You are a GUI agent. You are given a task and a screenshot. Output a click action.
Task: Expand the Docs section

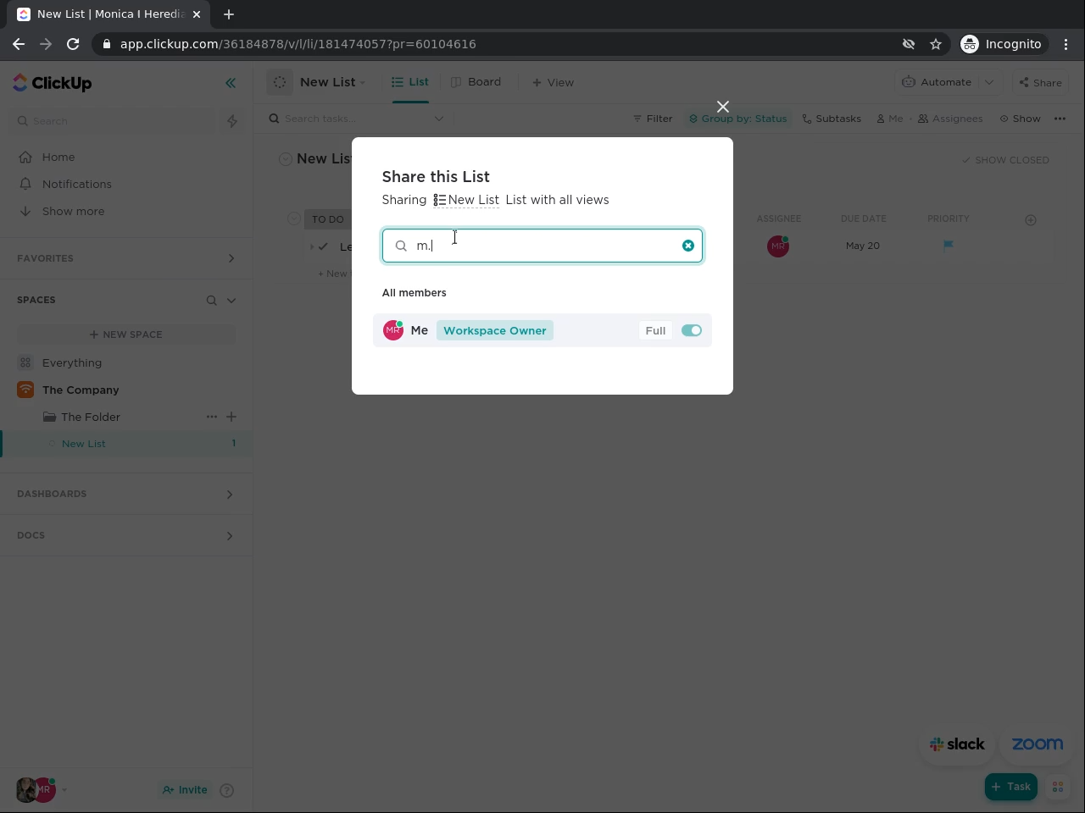coord(229,535)
